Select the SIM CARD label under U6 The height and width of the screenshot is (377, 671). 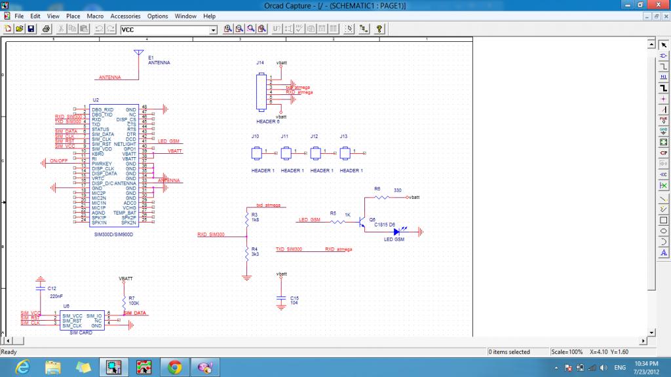click(81, 332)
